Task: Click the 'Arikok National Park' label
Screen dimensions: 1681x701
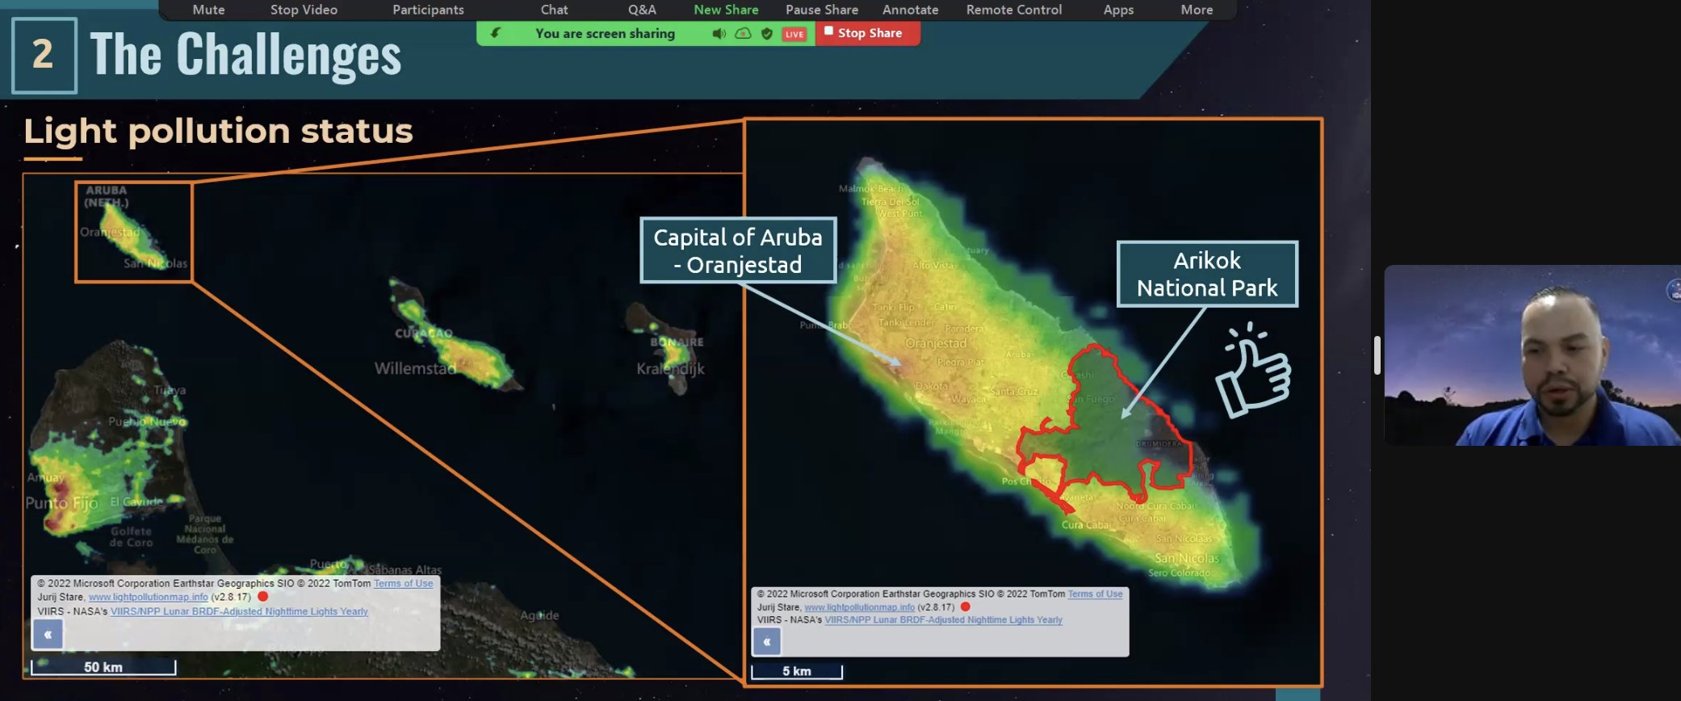Action: (x=1207, y=274)
